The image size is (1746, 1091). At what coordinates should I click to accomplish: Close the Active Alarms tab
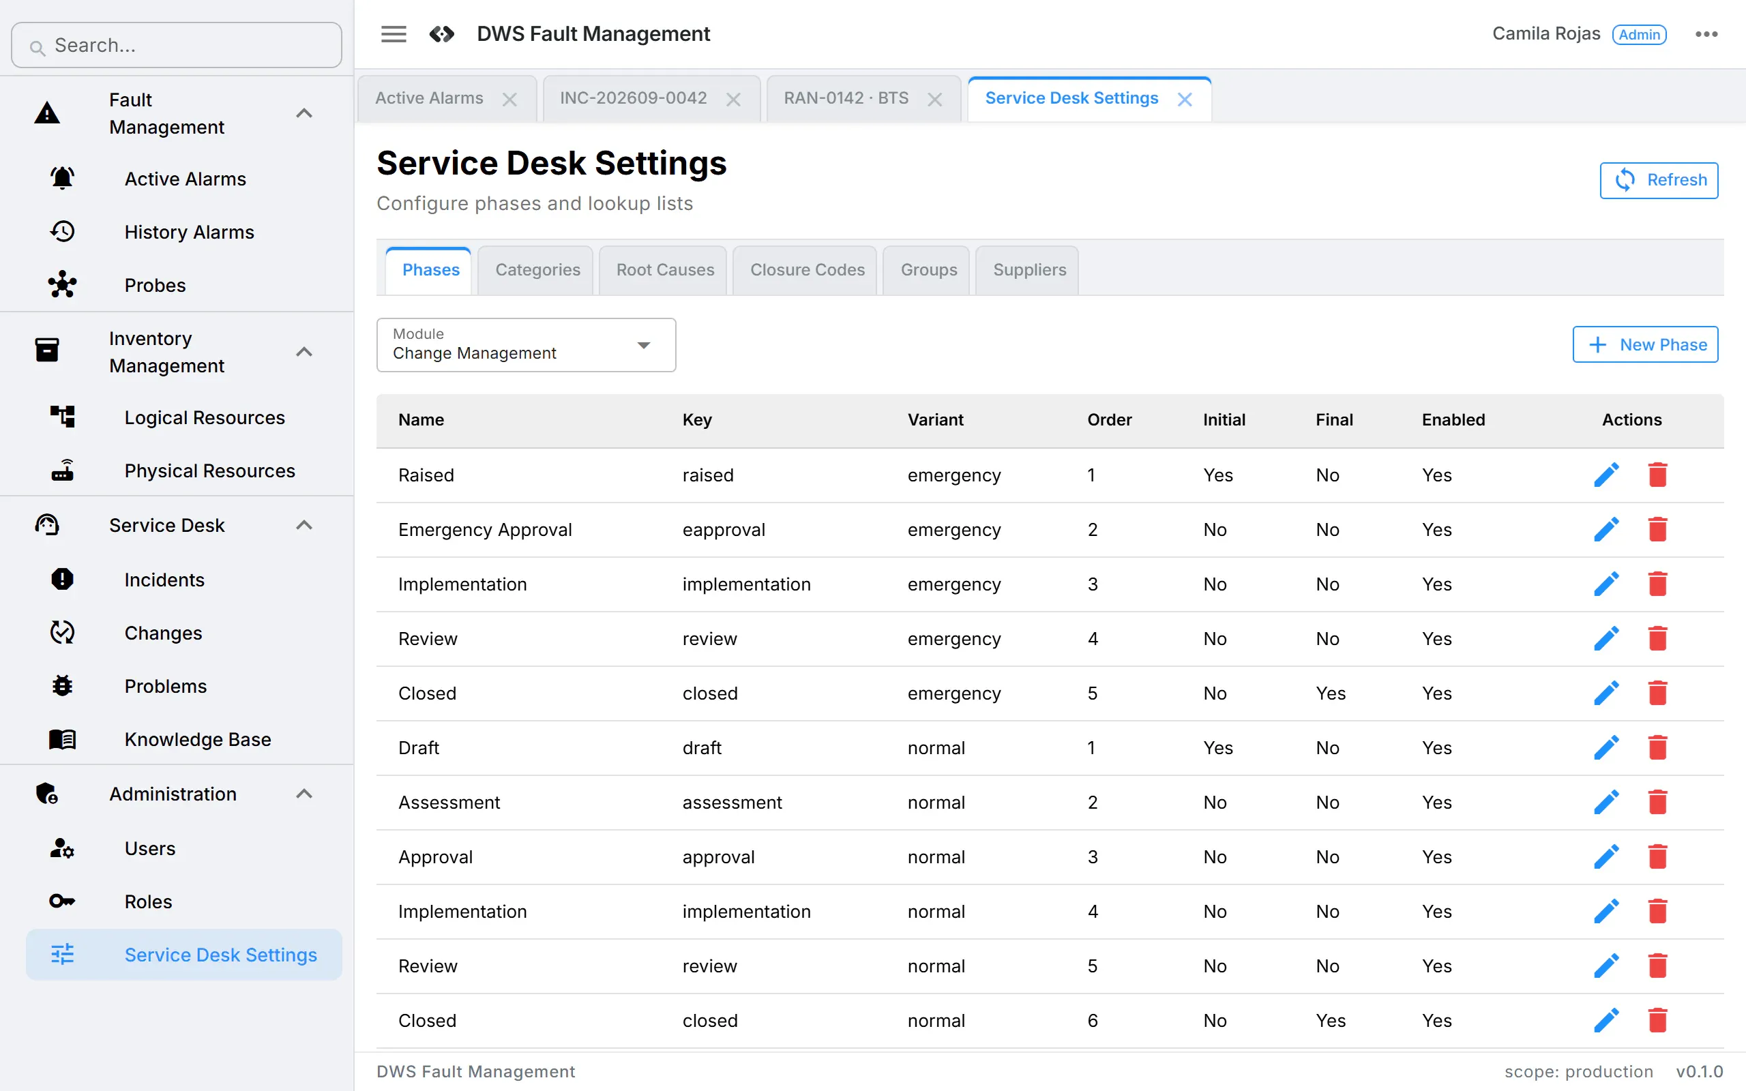[509, 100]
